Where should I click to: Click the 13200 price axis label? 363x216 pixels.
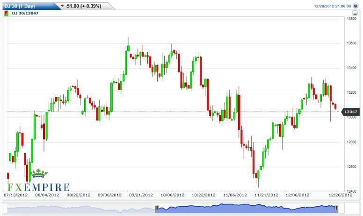coord(351,92)
